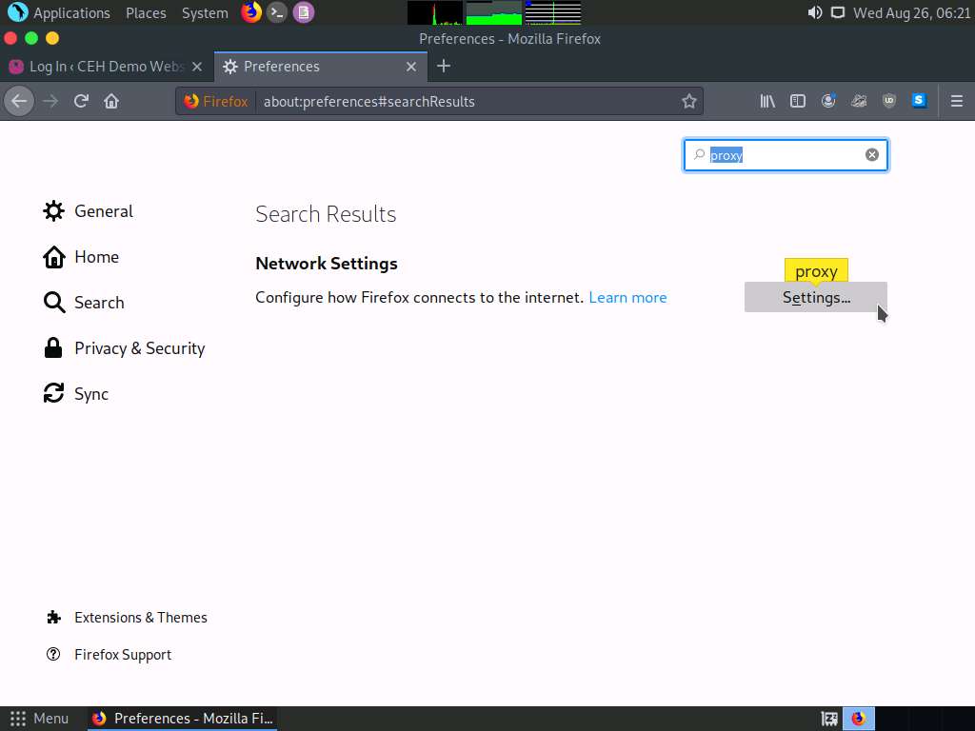
Task: Open Network Settings via the Settings button
Action: point(815,297)
